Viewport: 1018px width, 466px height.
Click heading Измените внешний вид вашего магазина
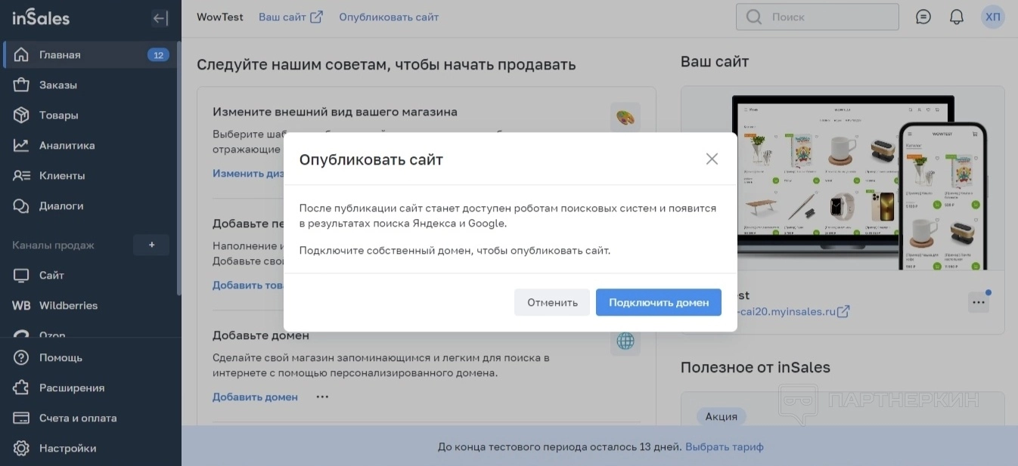(335, 112)
